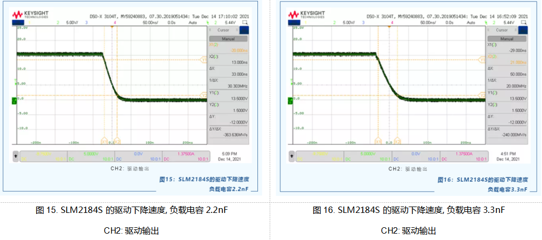This screenshot has height=240, width=542.
Task: Click the 5.44V trigger level in Figure 15
Action: coord(230,22)
